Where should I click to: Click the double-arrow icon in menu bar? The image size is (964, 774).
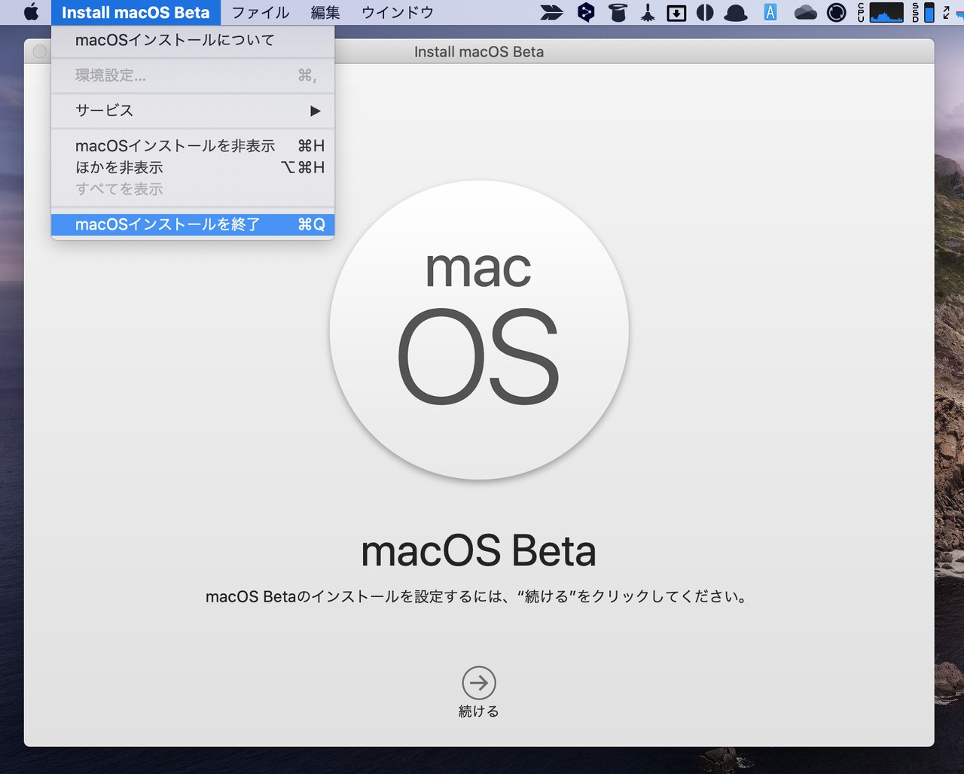click(552, 12)
